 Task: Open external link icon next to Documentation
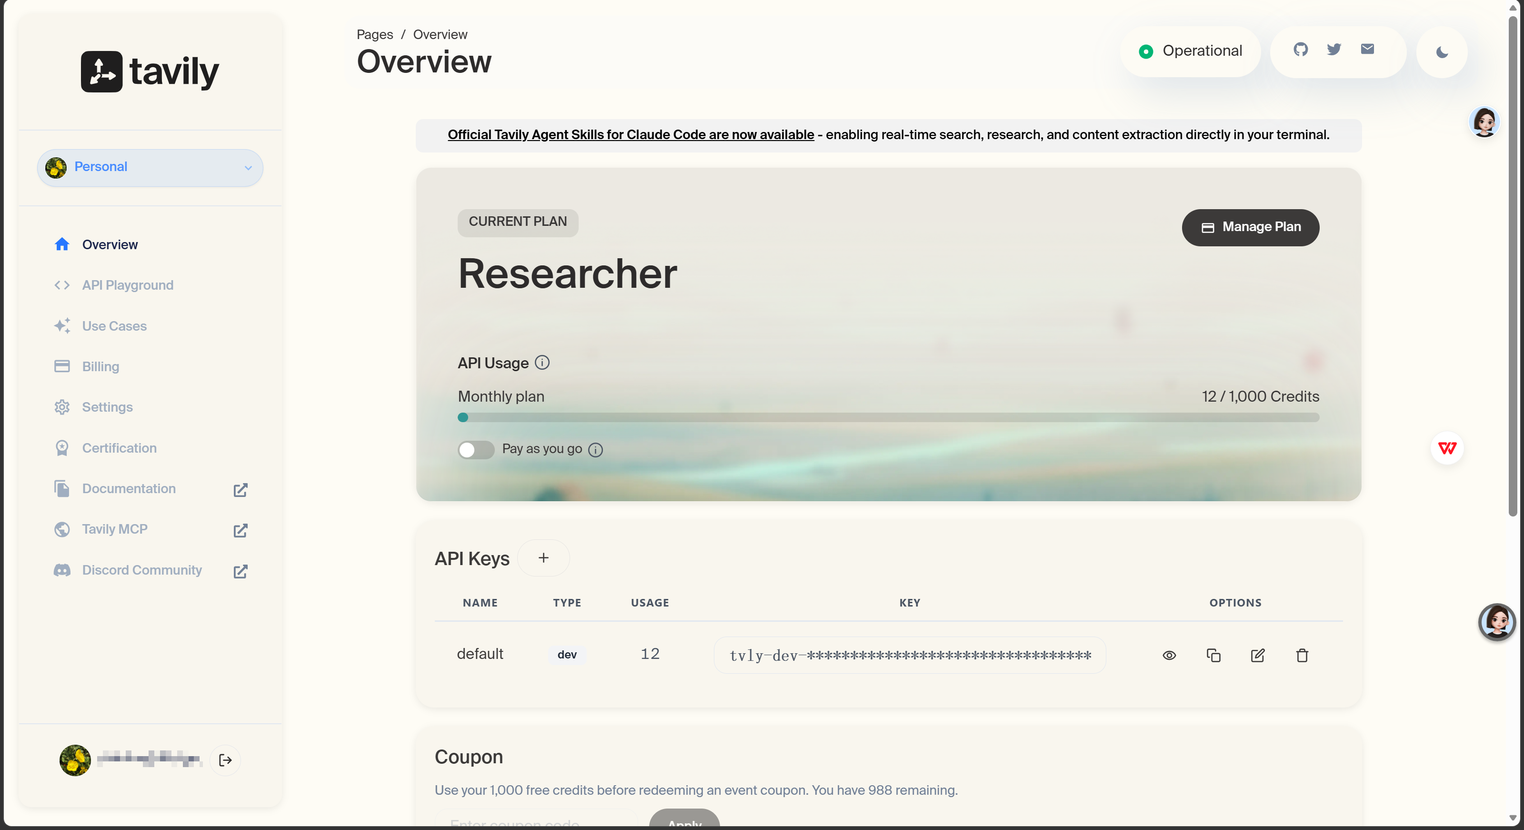[240, 490]
